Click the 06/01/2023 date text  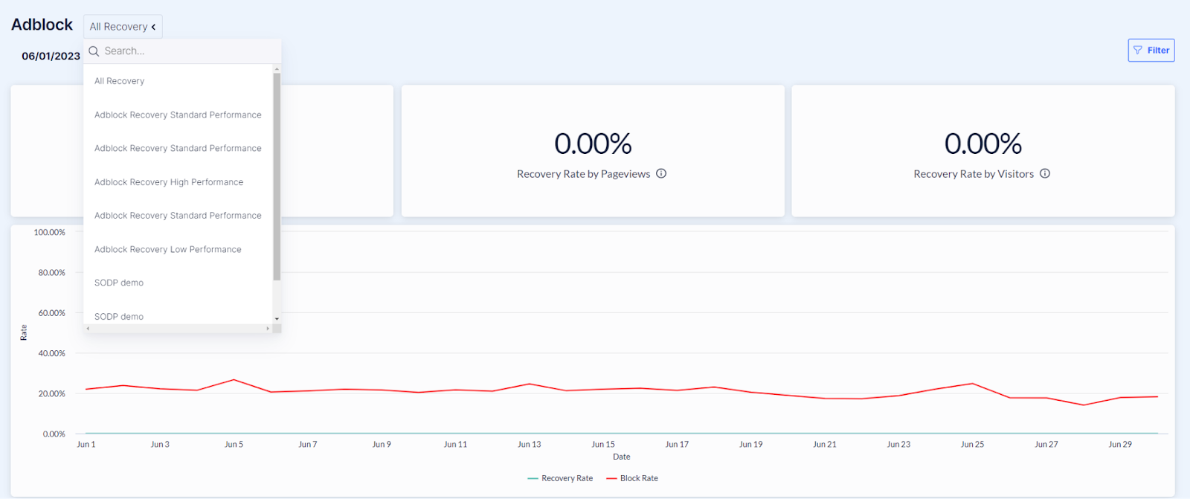pyautogui.click(x=51, y=56)
